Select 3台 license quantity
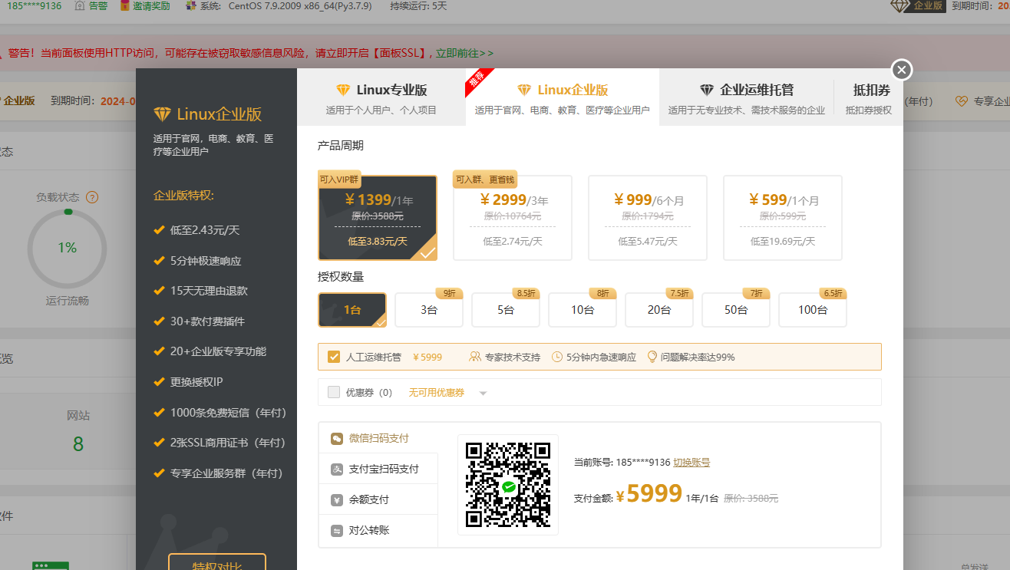Viewport: 1010px width, 570px height. coord(429,310)
